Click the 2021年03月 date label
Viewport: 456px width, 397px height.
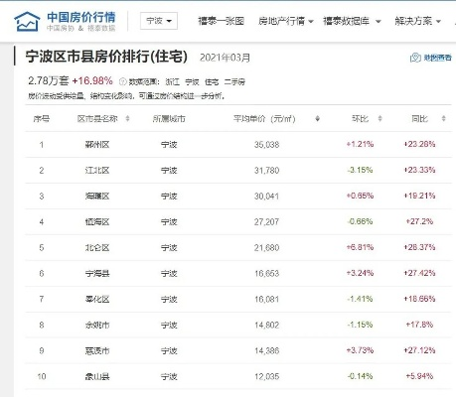[x=225, y=58]
